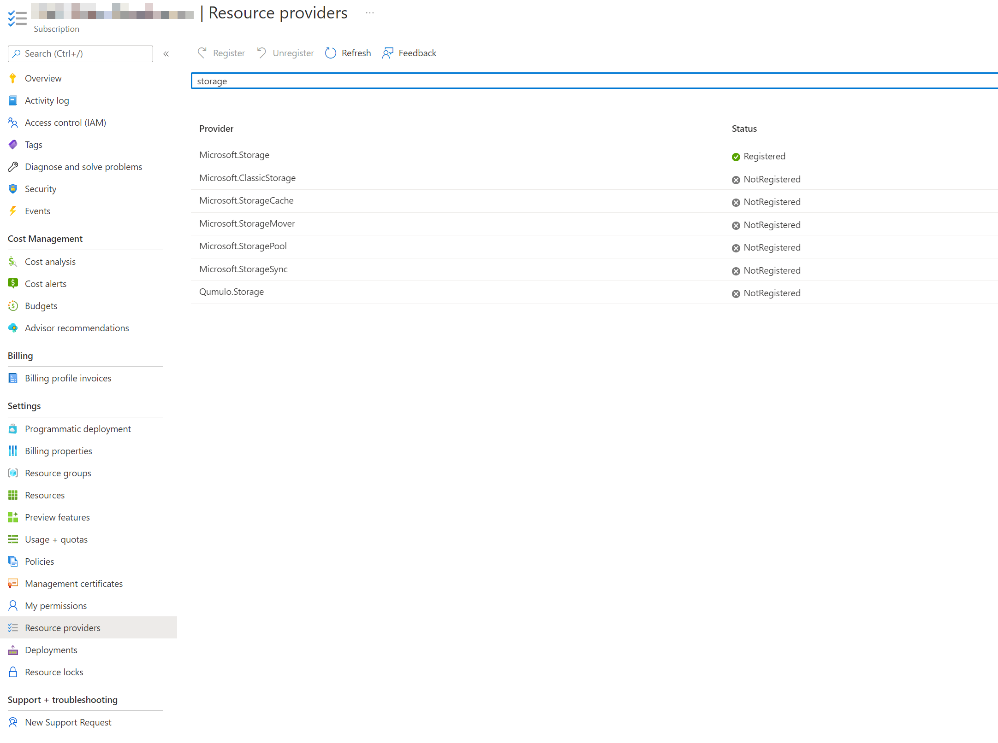Click the Refresh circular arrow icon
Image resolution: width=998 pixels, height=743 pixels.
tap(330, 53)
